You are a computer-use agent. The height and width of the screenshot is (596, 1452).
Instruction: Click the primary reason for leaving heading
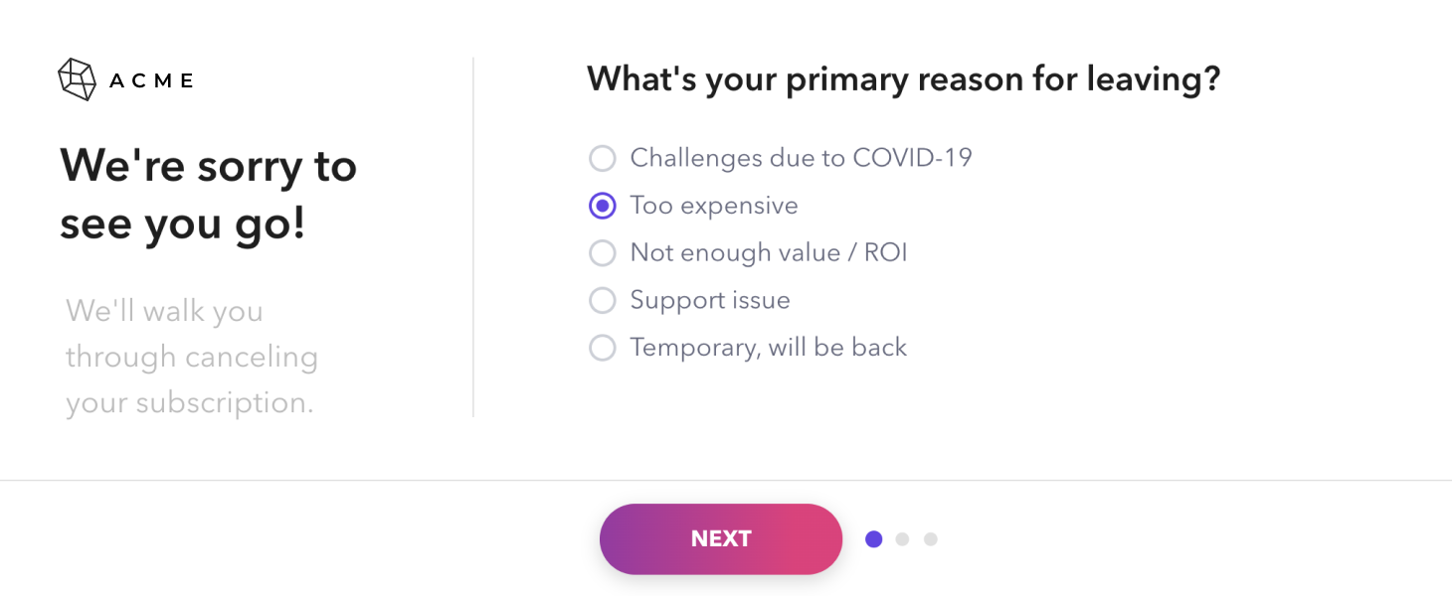click(903, 79)
